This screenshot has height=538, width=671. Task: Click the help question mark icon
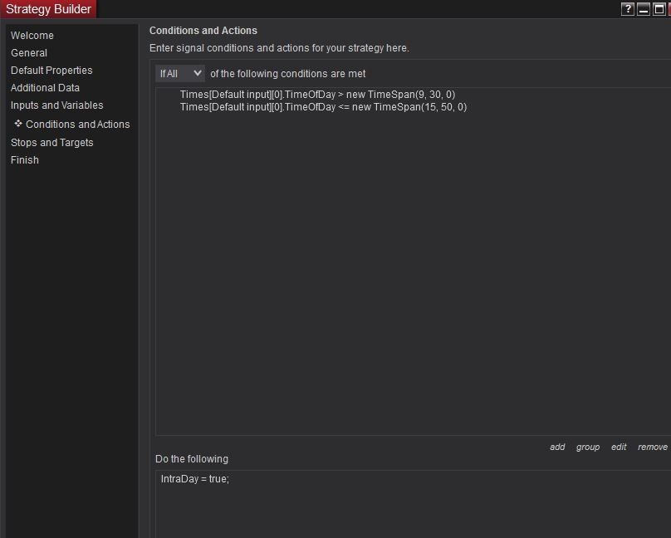click(628, 9)
